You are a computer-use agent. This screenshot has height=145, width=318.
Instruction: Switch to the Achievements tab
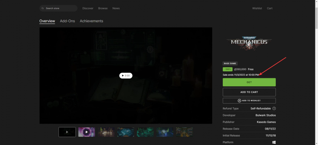pos(91,21)
